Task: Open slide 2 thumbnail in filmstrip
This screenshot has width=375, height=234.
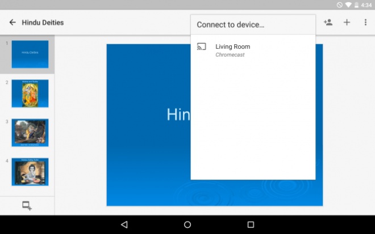Action: (x=30, y=93)
